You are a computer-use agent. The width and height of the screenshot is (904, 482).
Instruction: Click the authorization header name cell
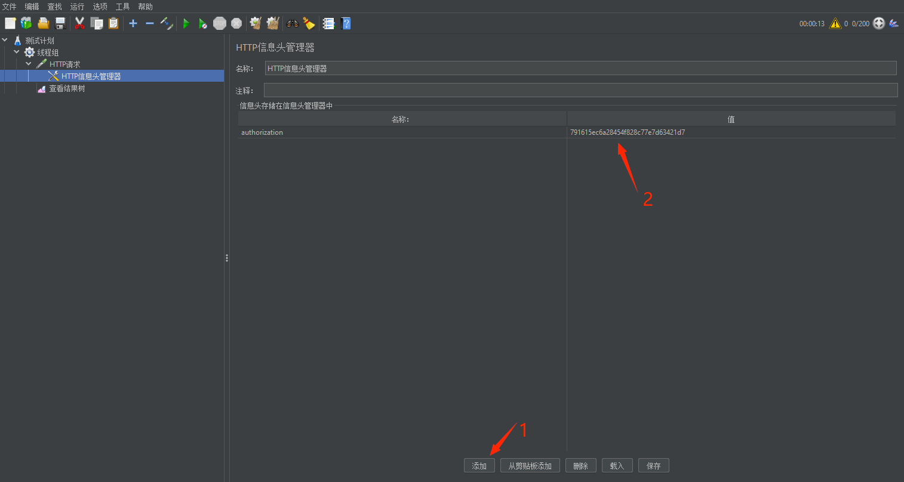(402, 132)
